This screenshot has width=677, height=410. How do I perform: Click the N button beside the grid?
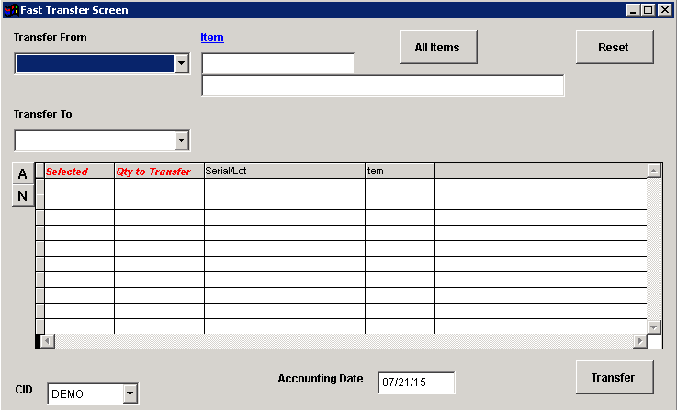[x=23, y=196]
